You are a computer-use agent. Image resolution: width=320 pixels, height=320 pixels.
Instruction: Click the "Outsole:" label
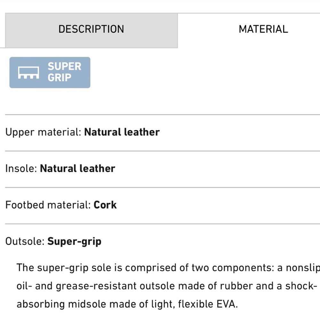tap(25, 241)
